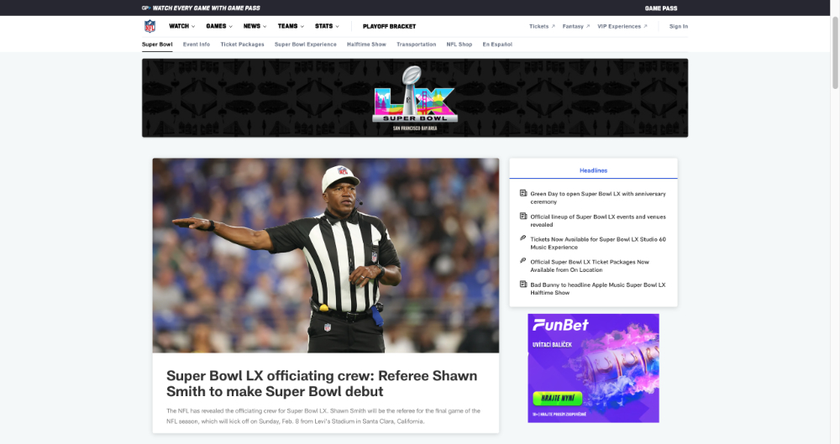Select the Super Bowl sub-nav tab
This screenshot has width=840, height=444.
point(157,44)
